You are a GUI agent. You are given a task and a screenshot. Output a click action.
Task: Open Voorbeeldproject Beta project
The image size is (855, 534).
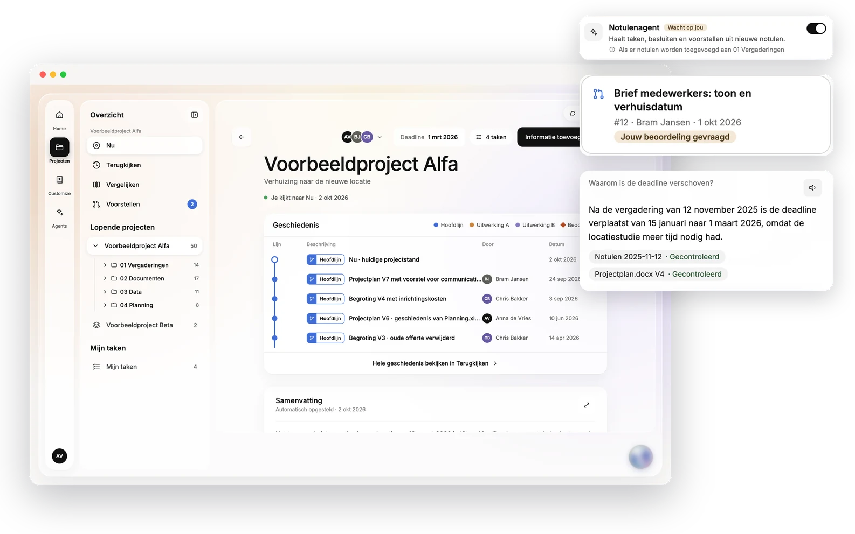pyautogui.click(x=144, y=325)
